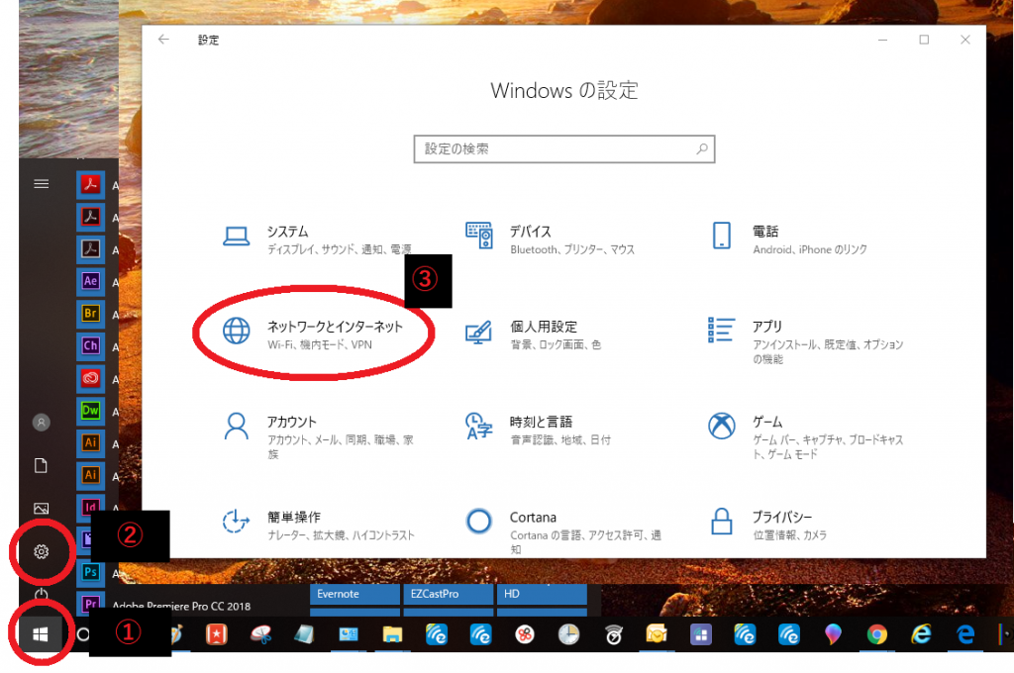Open the Accounts settings category
This screenshot has width=1014, height=673.
pos(291,429)
